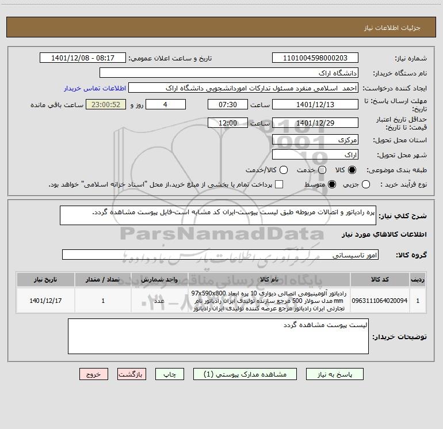Click the deadline time field 07:30
This screenshot has width=443, height=429.
228,104
